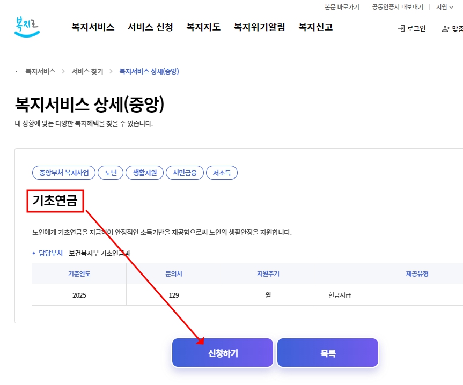Click the 복지로 logo

click(x=27, y=27)
